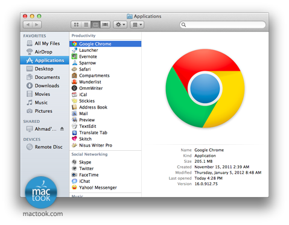Eject the Ahmad shared computer
The height and width of the screenshot is (225, 289).
pos(62,128)
